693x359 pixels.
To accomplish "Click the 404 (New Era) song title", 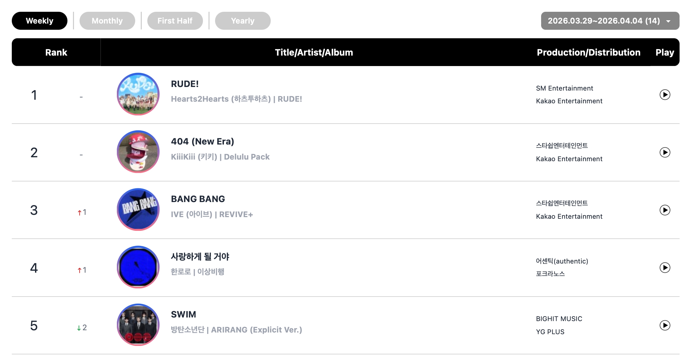I will click(x=202, y=142).
